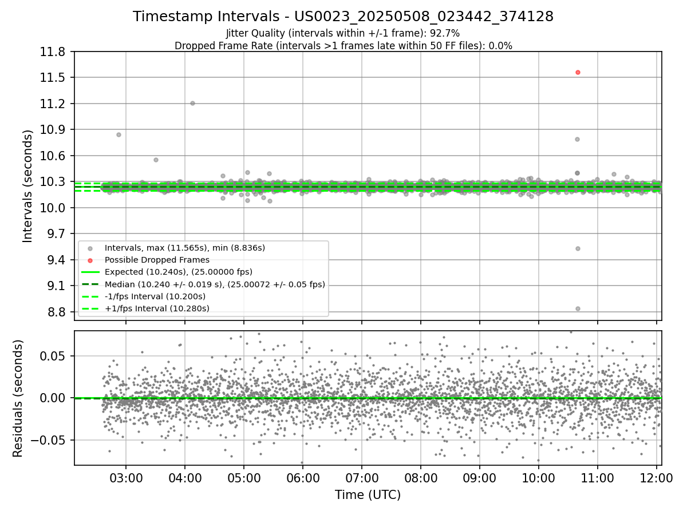Click the 8.8 y-axis tick label
The image size is (687, 515).
click(x=55, y=312)
